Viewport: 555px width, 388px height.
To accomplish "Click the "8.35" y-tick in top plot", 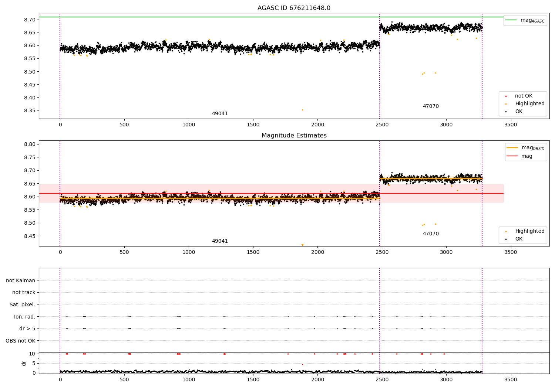I will pyautogui.click(x=30, y=110).
